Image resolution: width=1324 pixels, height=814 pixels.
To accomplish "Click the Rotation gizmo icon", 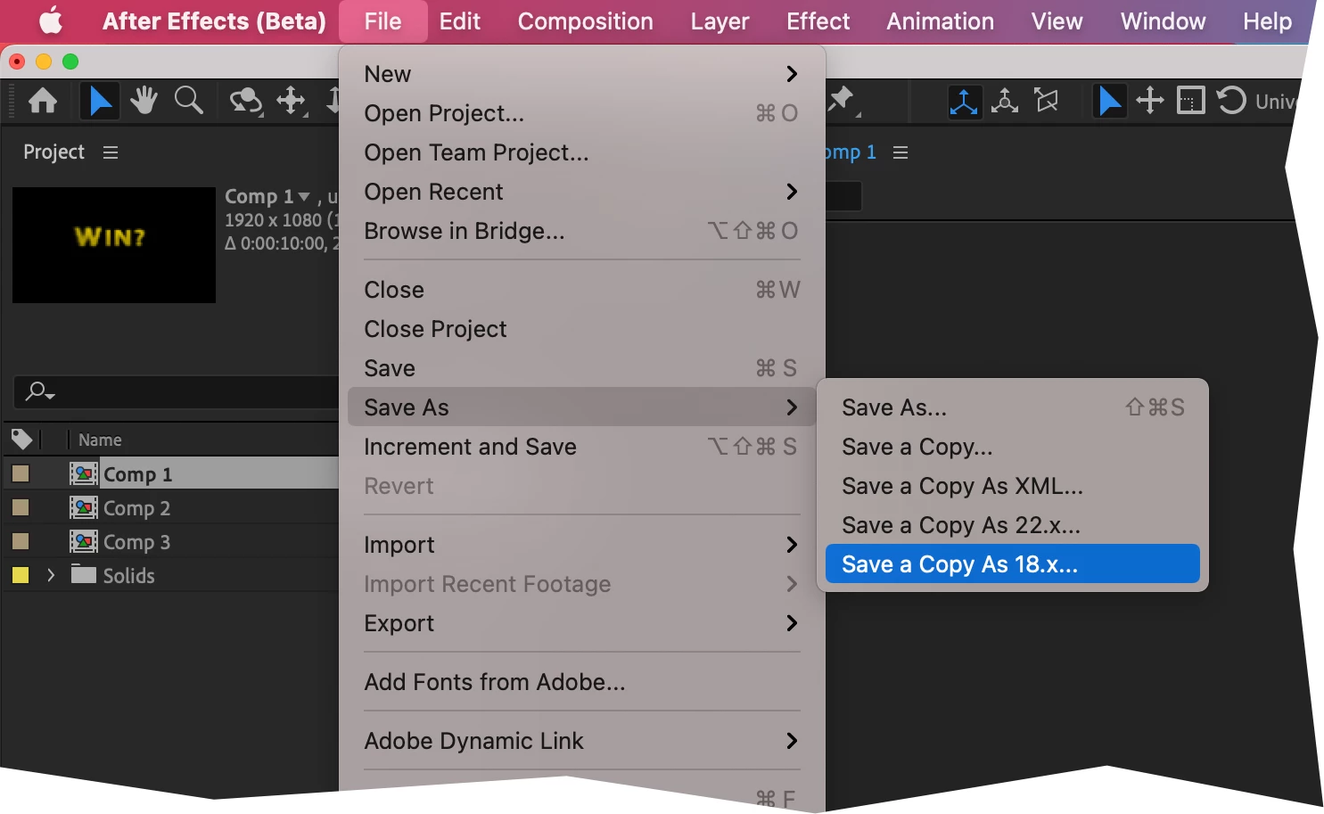I will [1231, 100].
